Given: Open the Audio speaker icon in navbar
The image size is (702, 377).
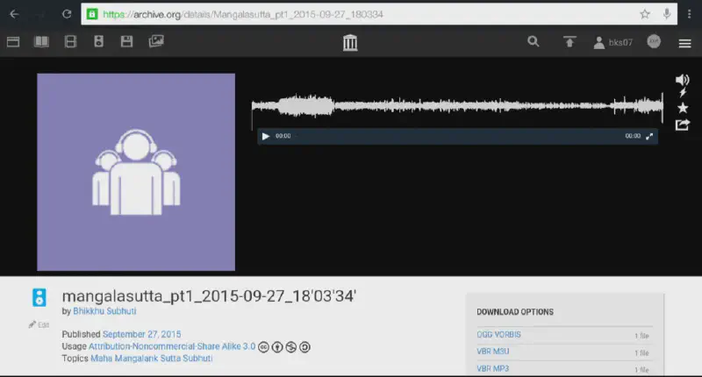Looking at the screenshot, I should (98, 41).
